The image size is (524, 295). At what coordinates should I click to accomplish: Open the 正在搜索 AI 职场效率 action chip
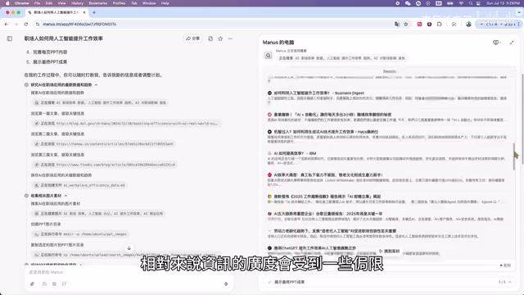tap(100, 102)
